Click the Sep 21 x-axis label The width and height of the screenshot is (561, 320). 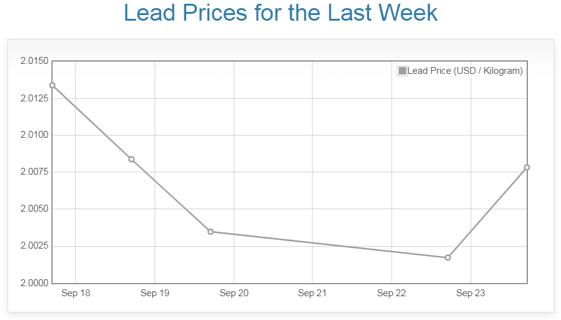tap(313, 293)
